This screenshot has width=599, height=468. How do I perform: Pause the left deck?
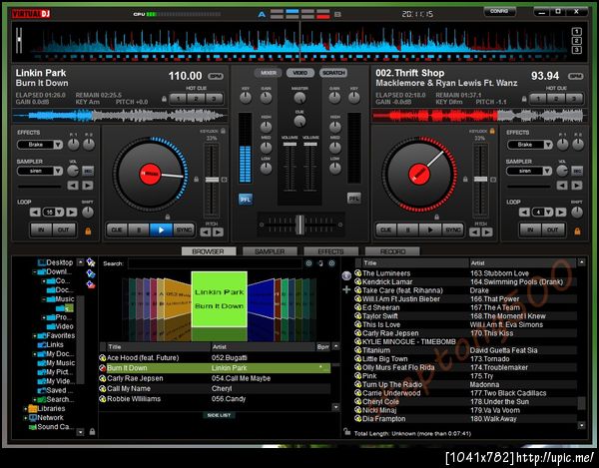[139, 230]
